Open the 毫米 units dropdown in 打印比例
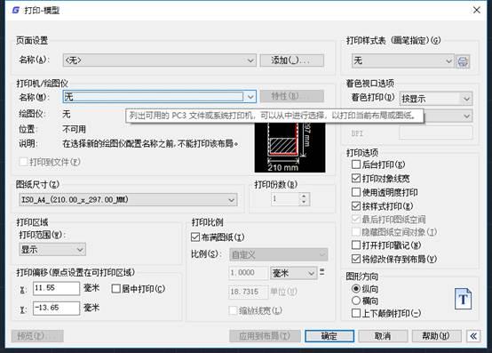 (x=293, y=273)
